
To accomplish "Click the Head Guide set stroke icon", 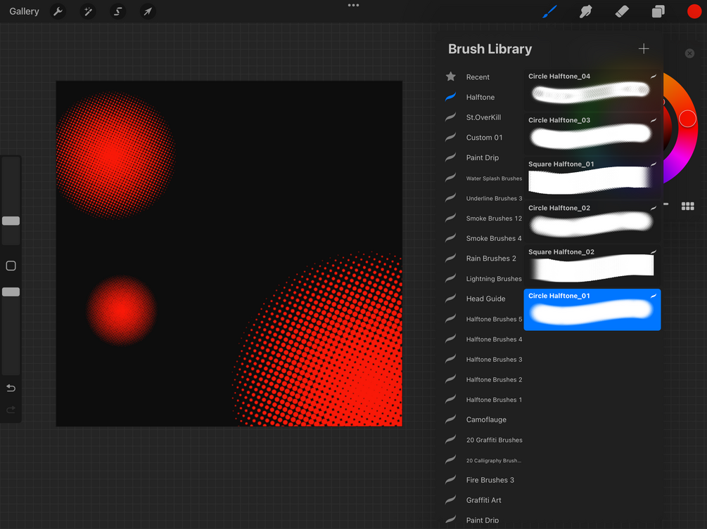I will point(450,299).
